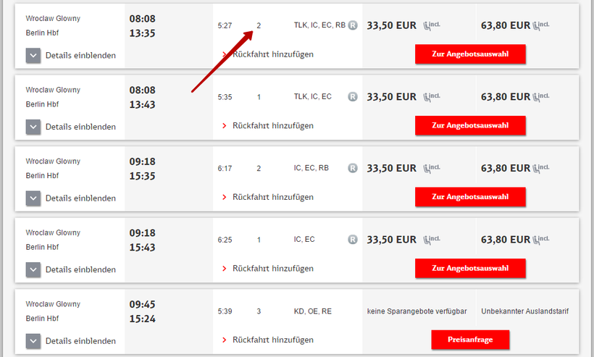Choose Zur Angebotsauswahl for the 09:18–15:43 trip
Viewport: 594px width, 357px height.
click(x=470, y=268)
